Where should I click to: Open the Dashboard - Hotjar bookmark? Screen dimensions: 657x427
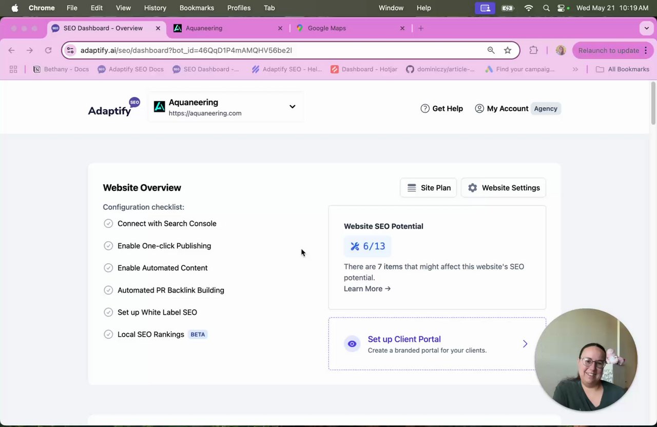(x=364, y=69)
